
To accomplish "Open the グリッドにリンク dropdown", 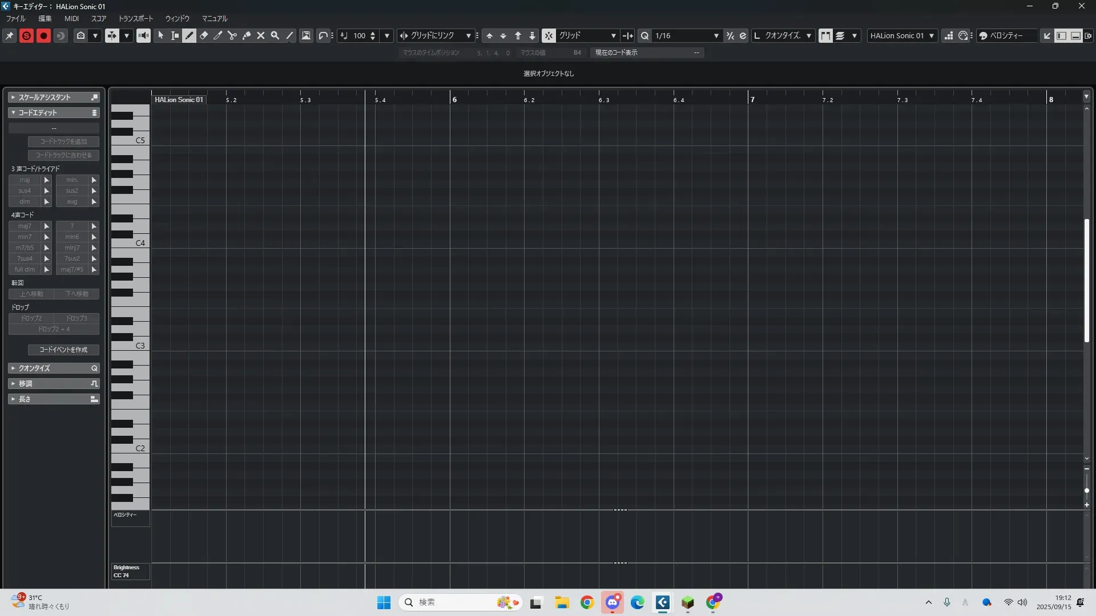I will (468, 35).
